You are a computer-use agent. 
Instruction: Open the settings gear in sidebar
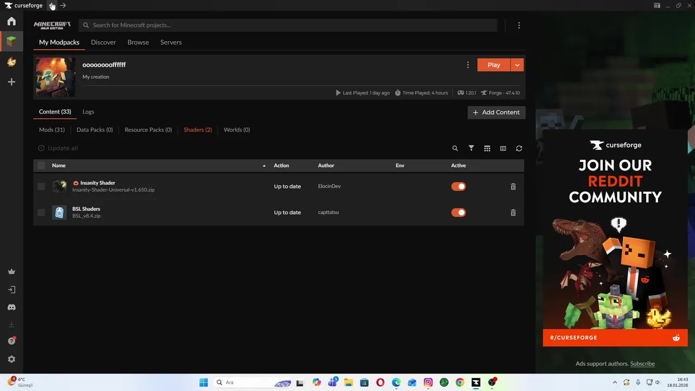pyautogui.click(x=11, y=359)
